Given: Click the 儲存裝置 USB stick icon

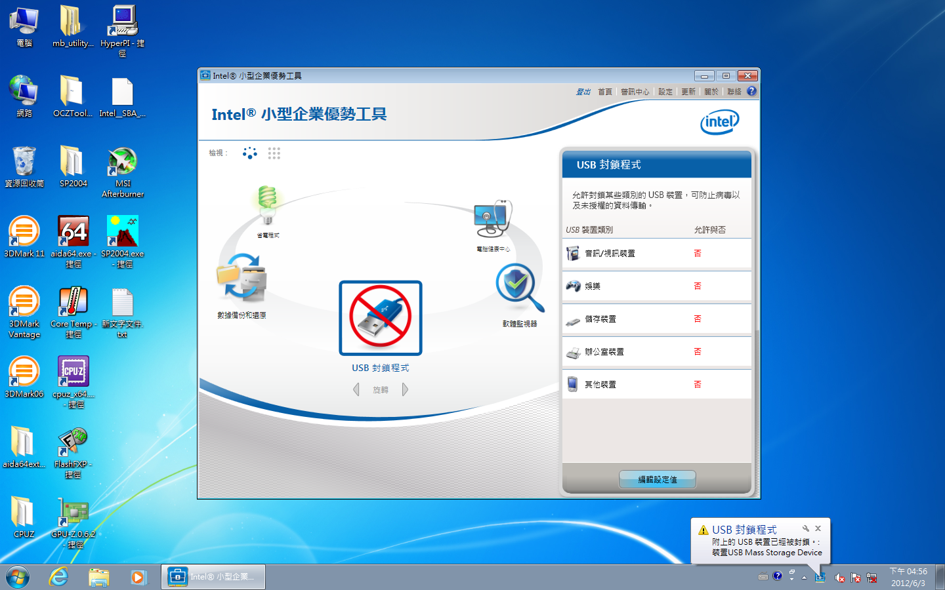Looking at the screenshot, I should (573, 321).
